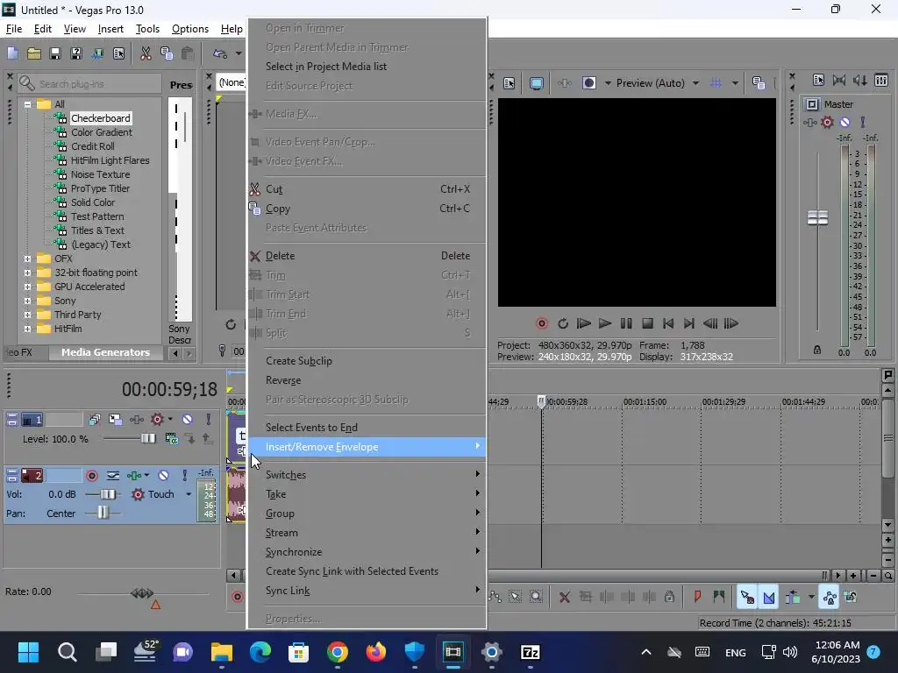The image size is (898, 673).
Task: Click the Undo arrow toolbar icon
Action: point(220,53)
